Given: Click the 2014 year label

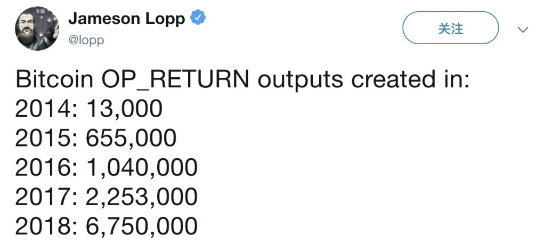Looking at the screenshot, I should click(43, 109).
